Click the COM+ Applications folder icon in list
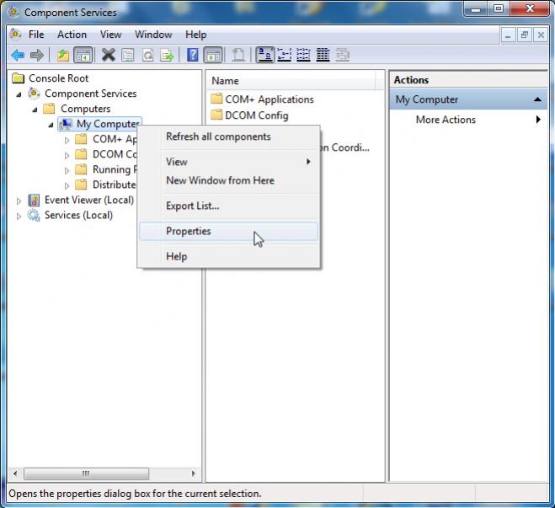The image size is (555, 508). pos(216,99)
